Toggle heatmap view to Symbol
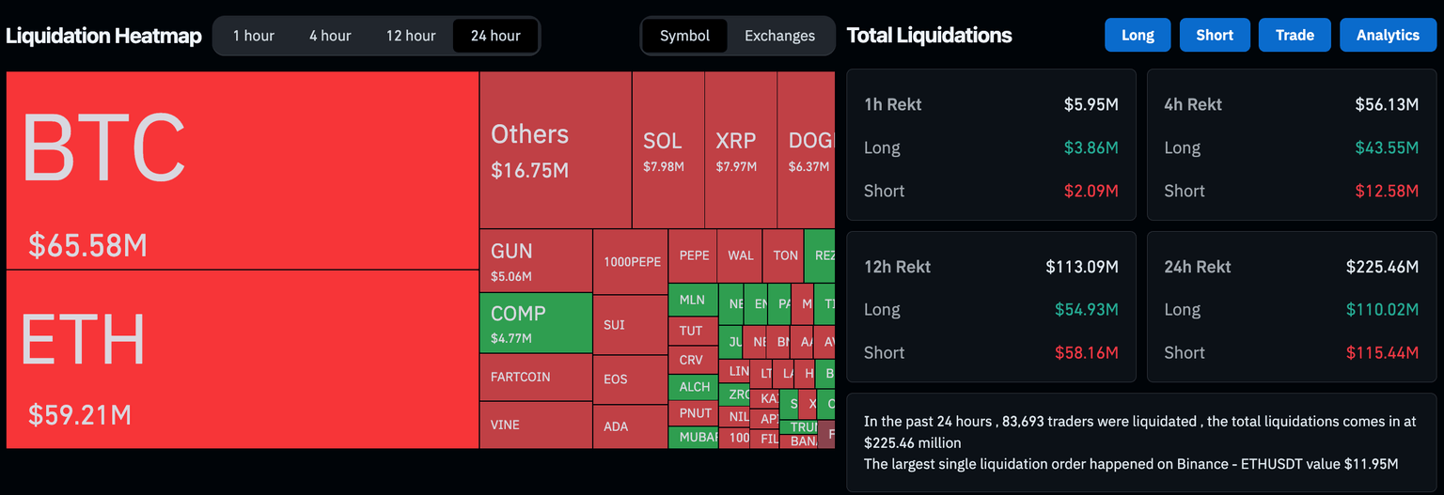This screenshot has height=495, width=1444. pyautogui.click(x=684, y=36)
